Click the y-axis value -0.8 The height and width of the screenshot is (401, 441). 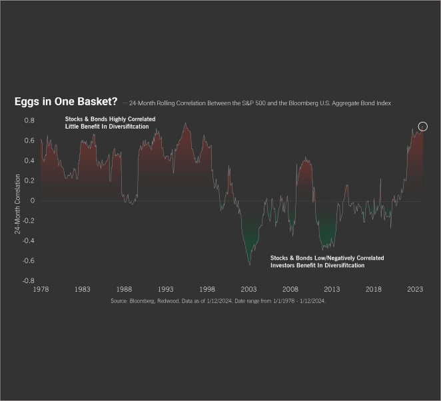(28, 280)
